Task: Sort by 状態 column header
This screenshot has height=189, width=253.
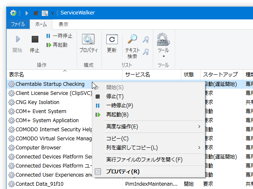Action: (191, 75)
